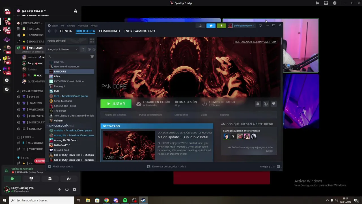Viewport: 362px width, 204px height.
Task: Open Windows Task View button
Action: click(x=78, y=200)
